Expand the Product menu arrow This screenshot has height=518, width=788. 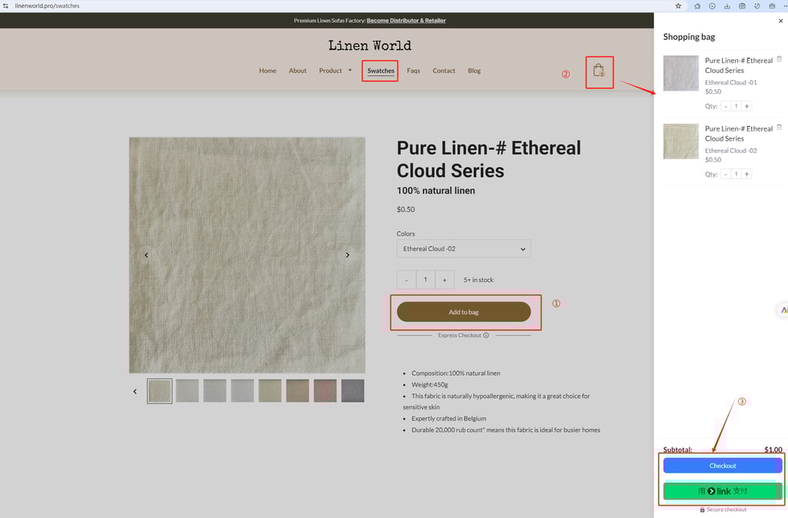coord(350,70)
